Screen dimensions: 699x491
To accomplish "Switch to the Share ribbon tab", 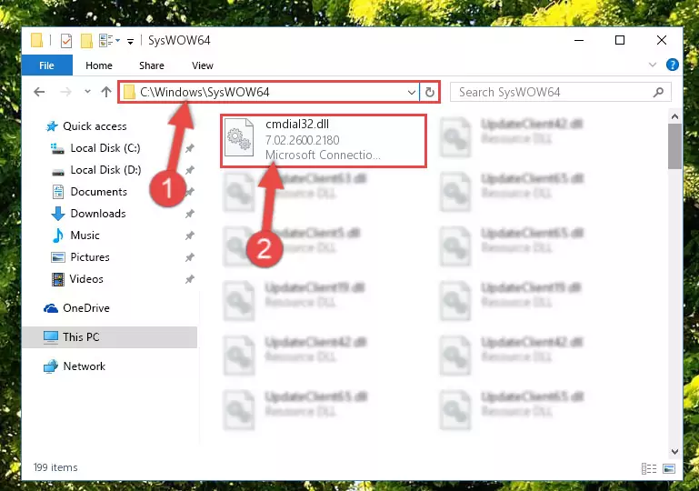I will click(x=152, y=65).
